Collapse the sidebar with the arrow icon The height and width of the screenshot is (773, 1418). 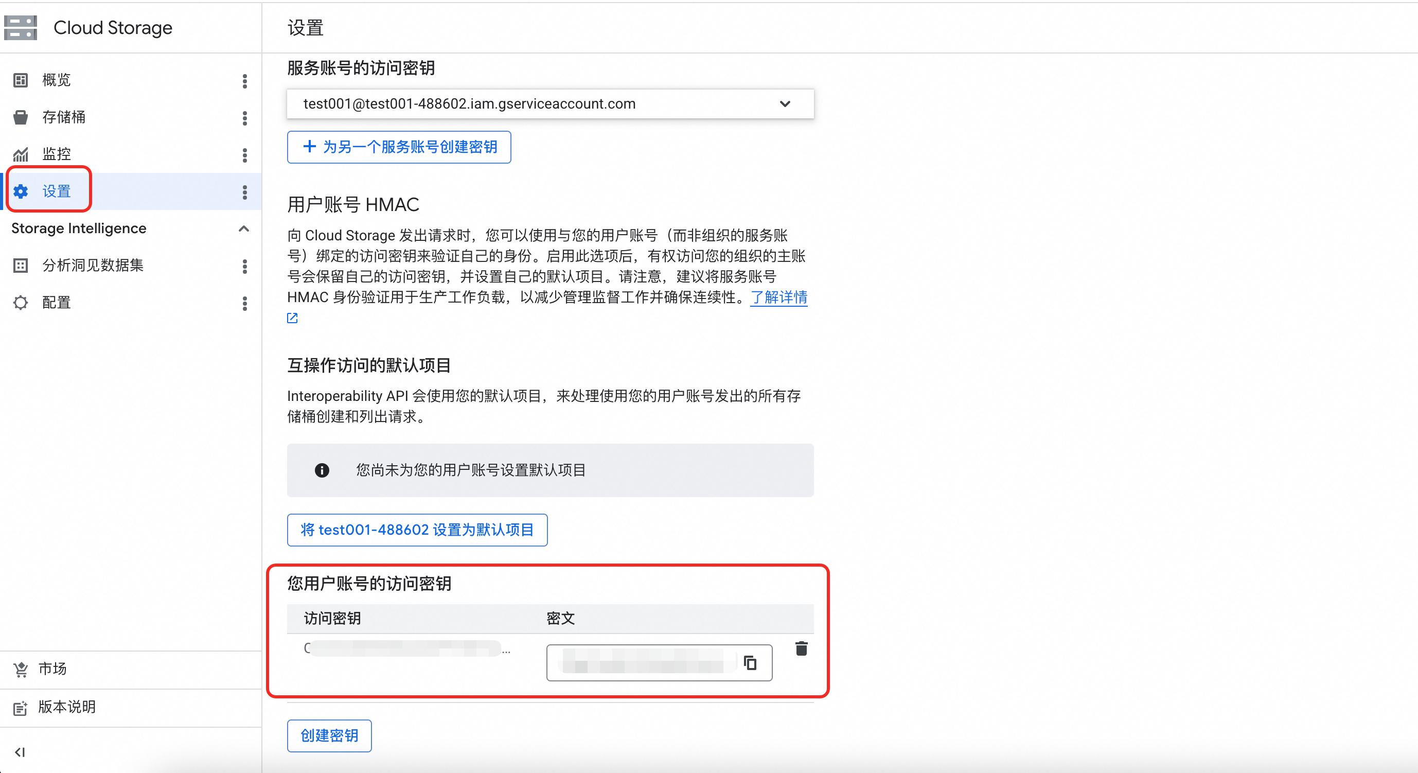[21, 752]
